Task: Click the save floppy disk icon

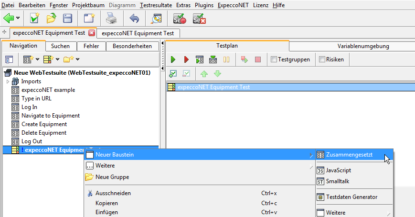Action: coord(68,19)
